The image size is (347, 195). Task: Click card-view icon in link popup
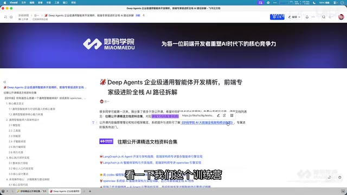click(x=232, y=115)
